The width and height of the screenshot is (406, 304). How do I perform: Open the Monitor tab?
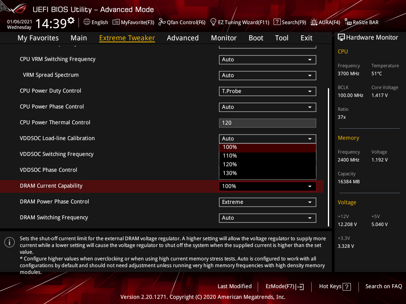coord(224,38)
